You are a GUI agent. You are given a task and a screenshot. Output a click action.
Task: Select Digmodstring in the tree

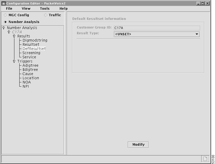(x=35, y=40)
